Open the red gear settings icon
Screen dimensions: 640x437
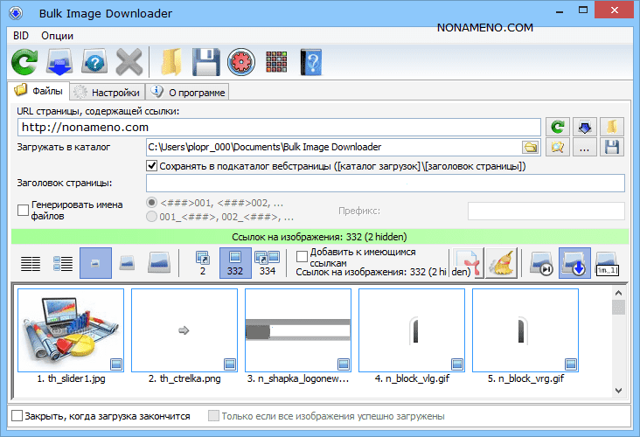pos(240,63)
